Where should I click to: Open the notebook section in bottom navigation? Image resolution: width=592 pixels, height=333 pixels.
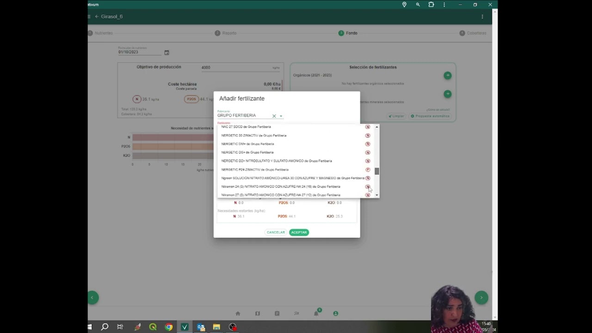click(x=277, y=314)
